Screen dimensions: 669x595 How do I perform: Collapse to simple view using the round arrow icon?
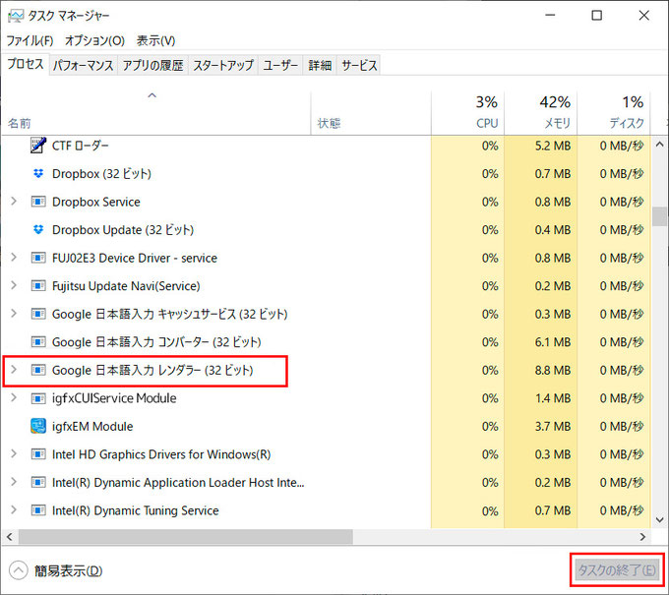coord(19,570)
